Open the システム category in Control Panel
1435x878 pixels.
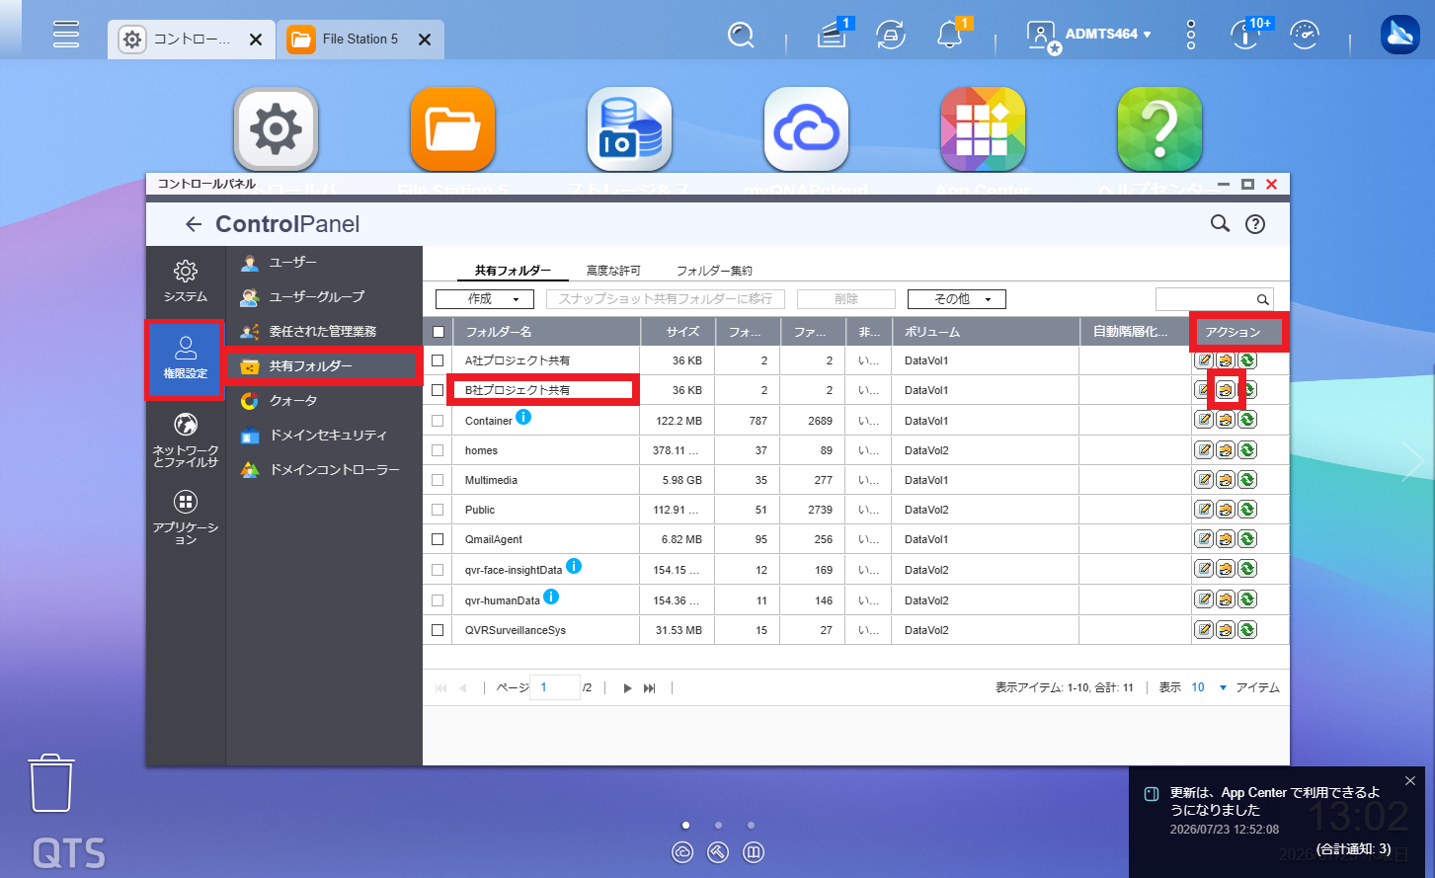click(x=186, y=281)
